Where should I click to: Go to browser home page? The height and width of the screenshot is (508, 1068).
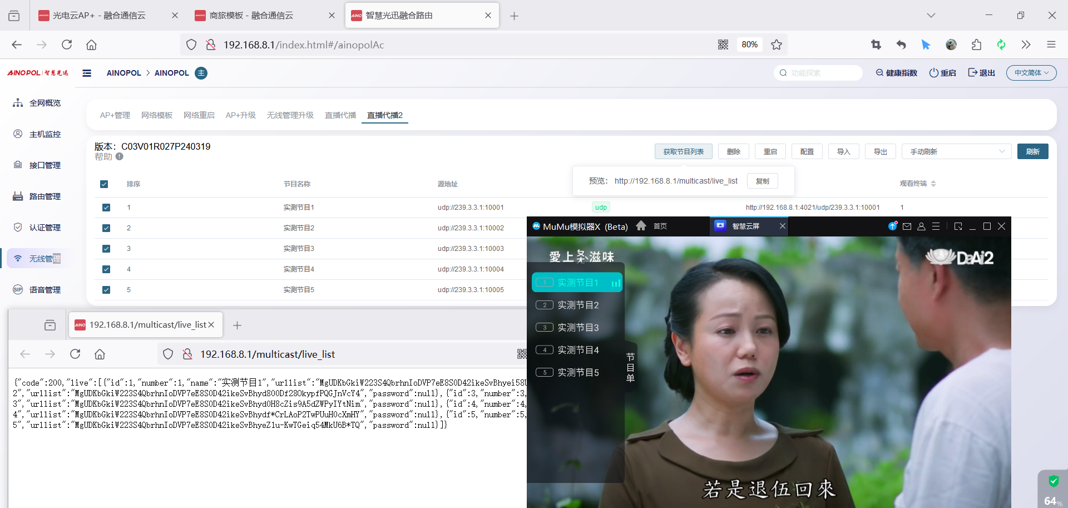click(91, 45)
